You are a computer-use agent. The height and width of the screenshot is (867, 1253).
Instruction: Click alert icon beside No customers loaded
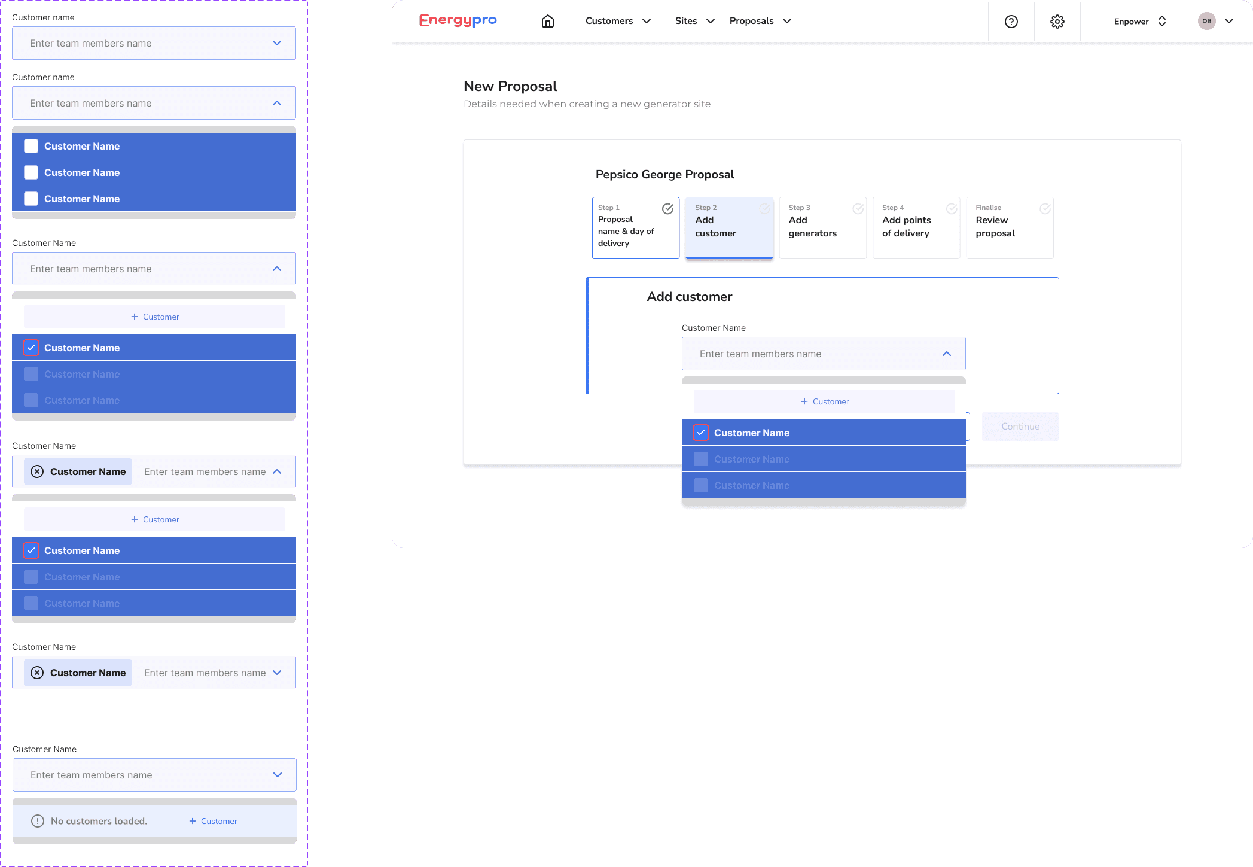38,821
